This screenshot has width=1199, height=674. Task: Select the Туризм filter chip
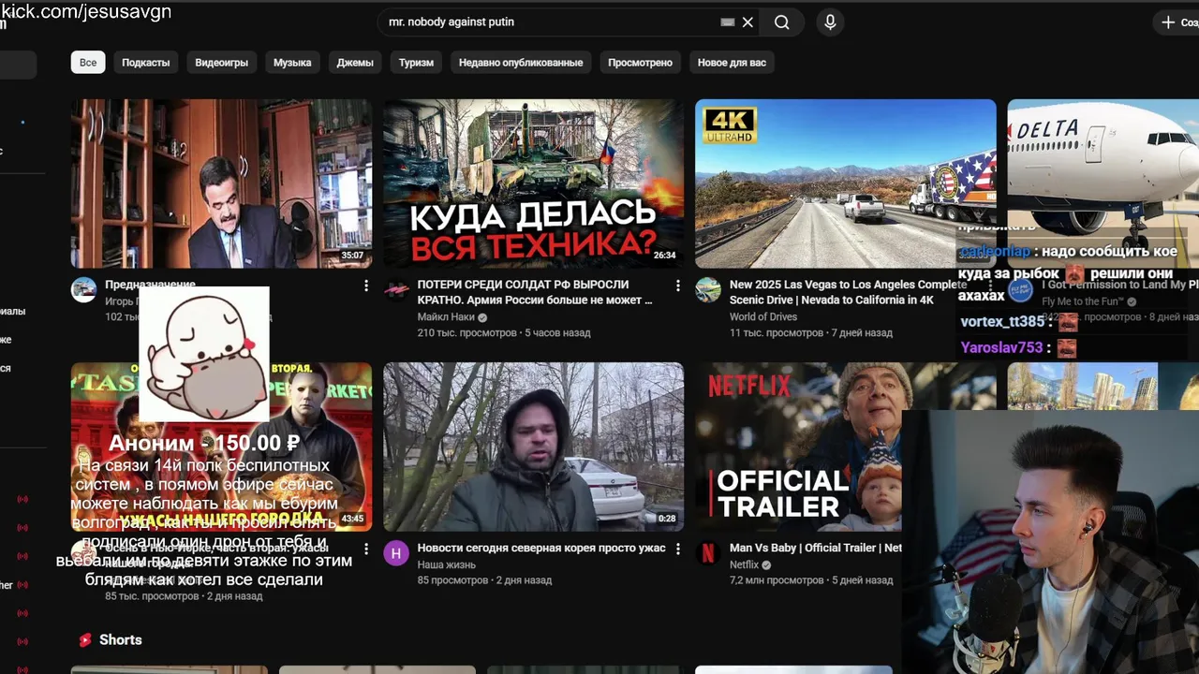tap(416, 63)
